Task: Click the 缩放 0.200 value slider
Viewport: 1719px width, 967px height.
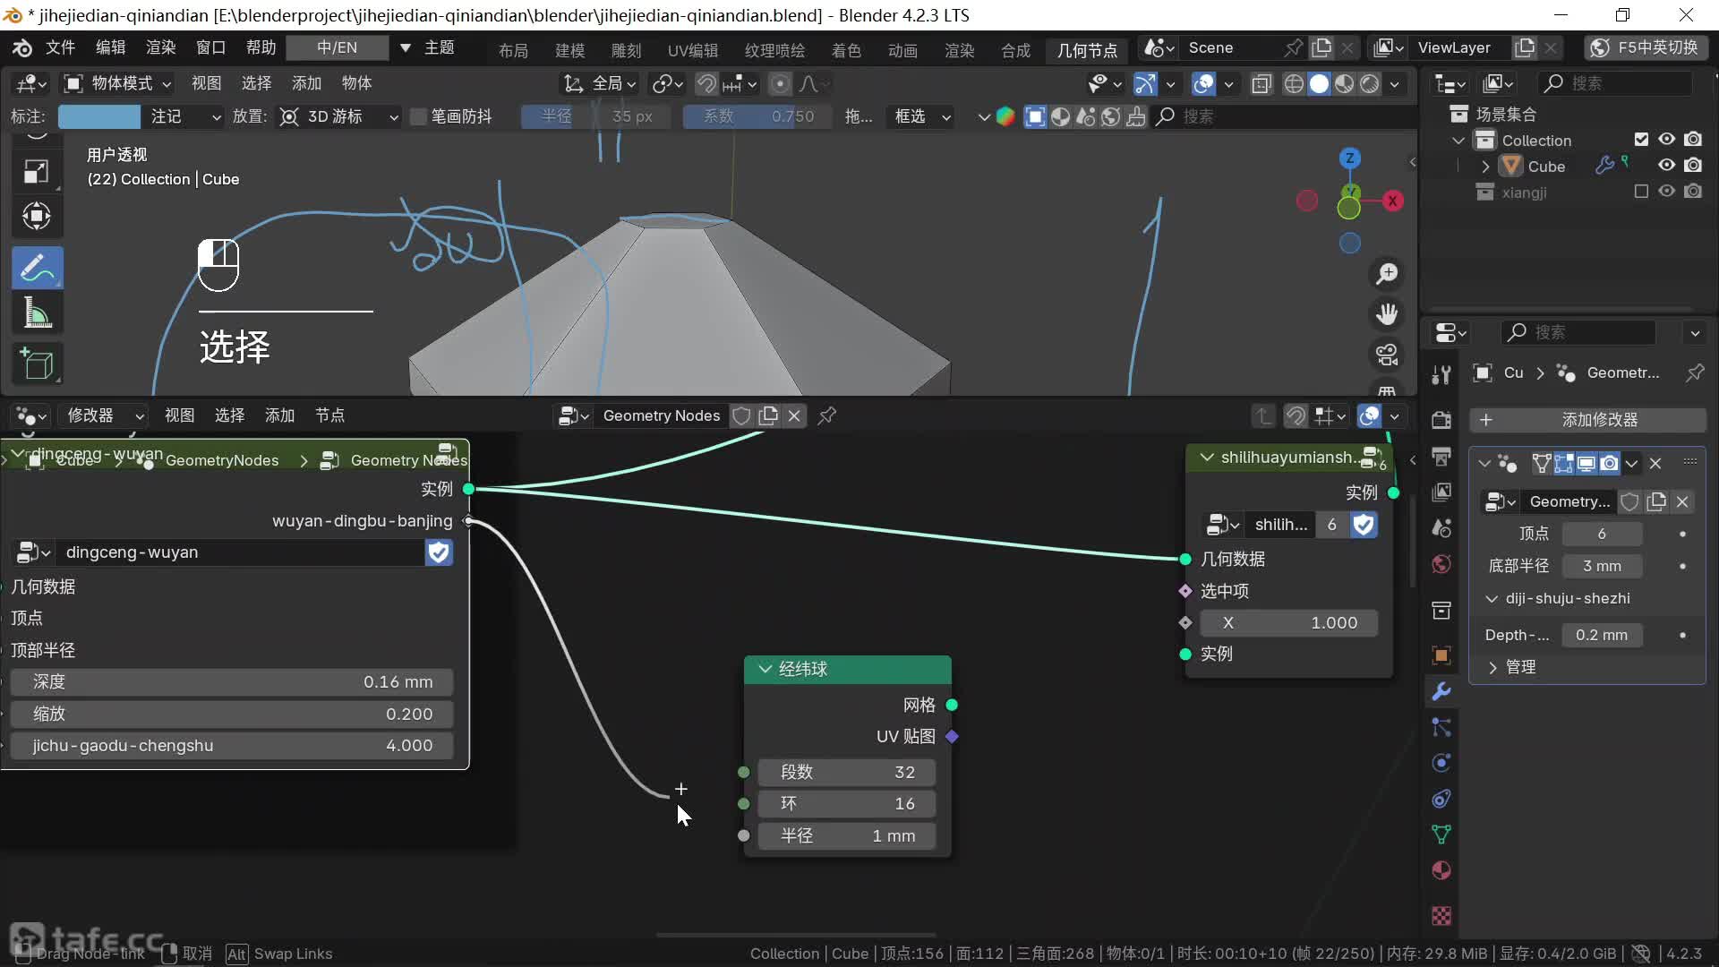Action: 232,714
